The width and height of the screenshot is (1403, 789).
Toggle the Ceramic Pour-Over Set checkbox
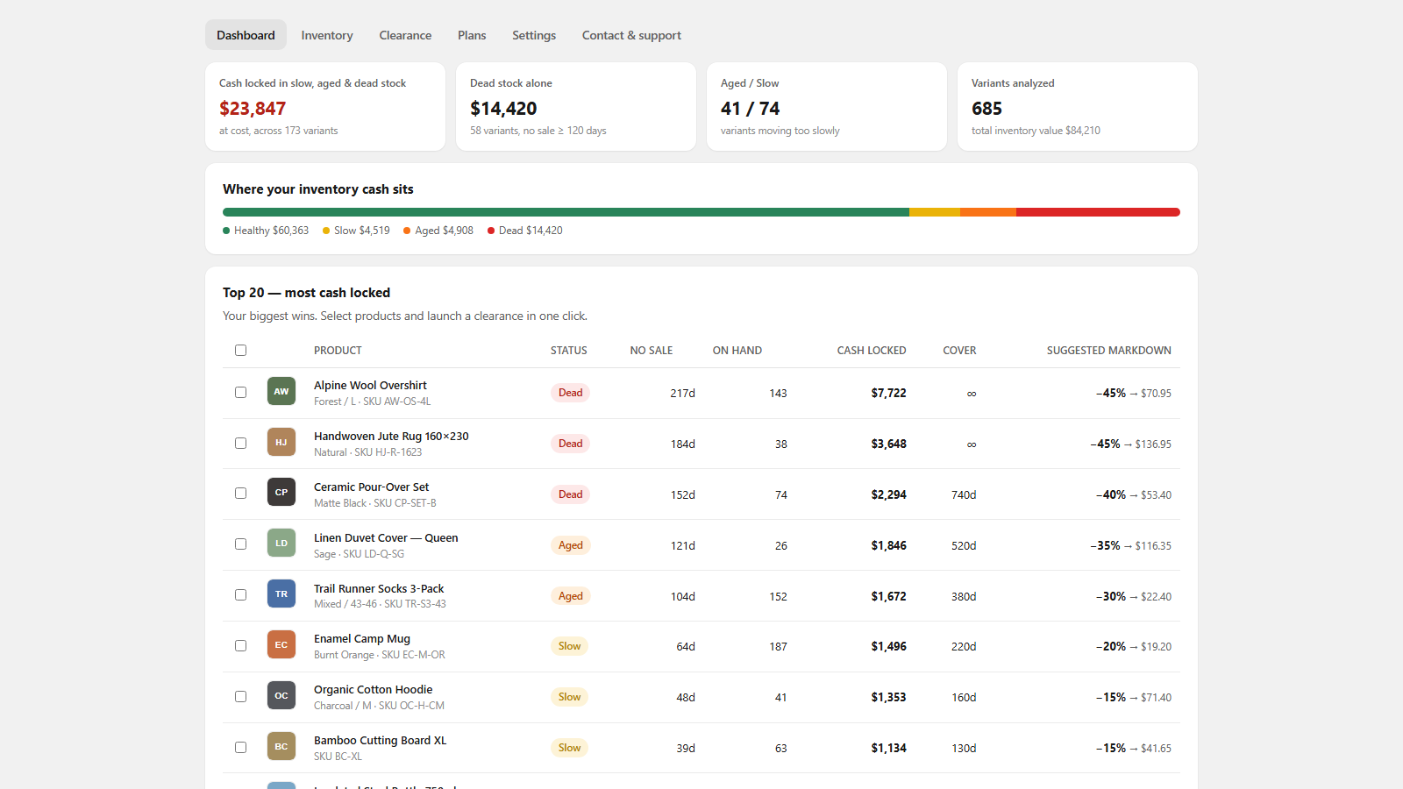[240, 494]
